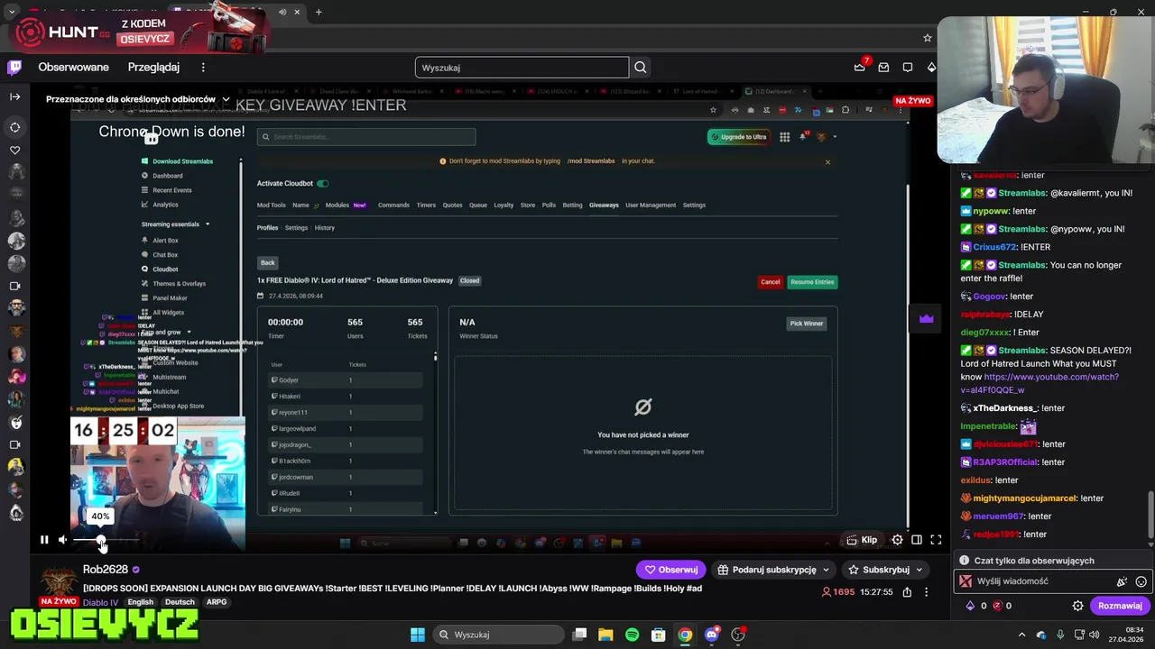Open a new Chrome tab
1155x649 pixels.
(319, 12)
